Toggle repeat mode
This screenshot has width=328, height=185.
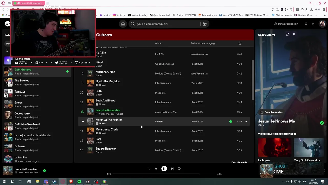179,169
